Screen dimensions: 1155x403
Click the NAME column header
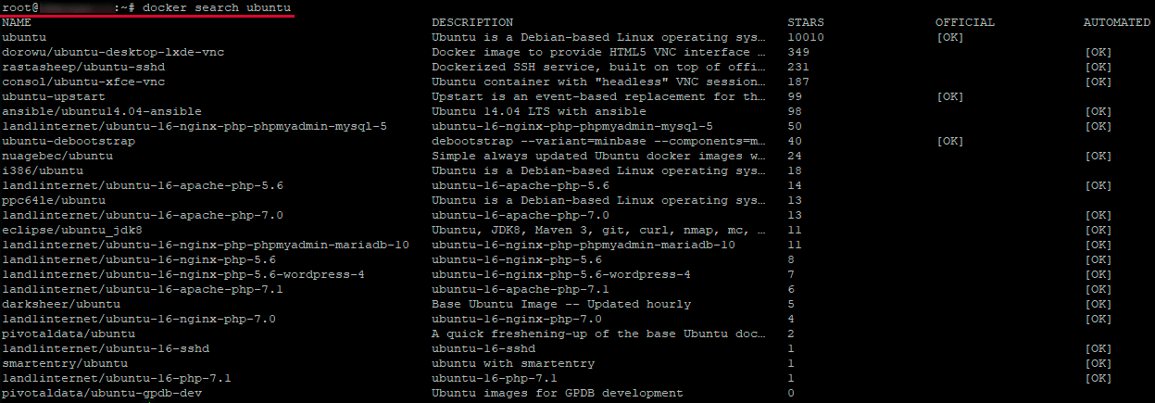pos(17,22)
